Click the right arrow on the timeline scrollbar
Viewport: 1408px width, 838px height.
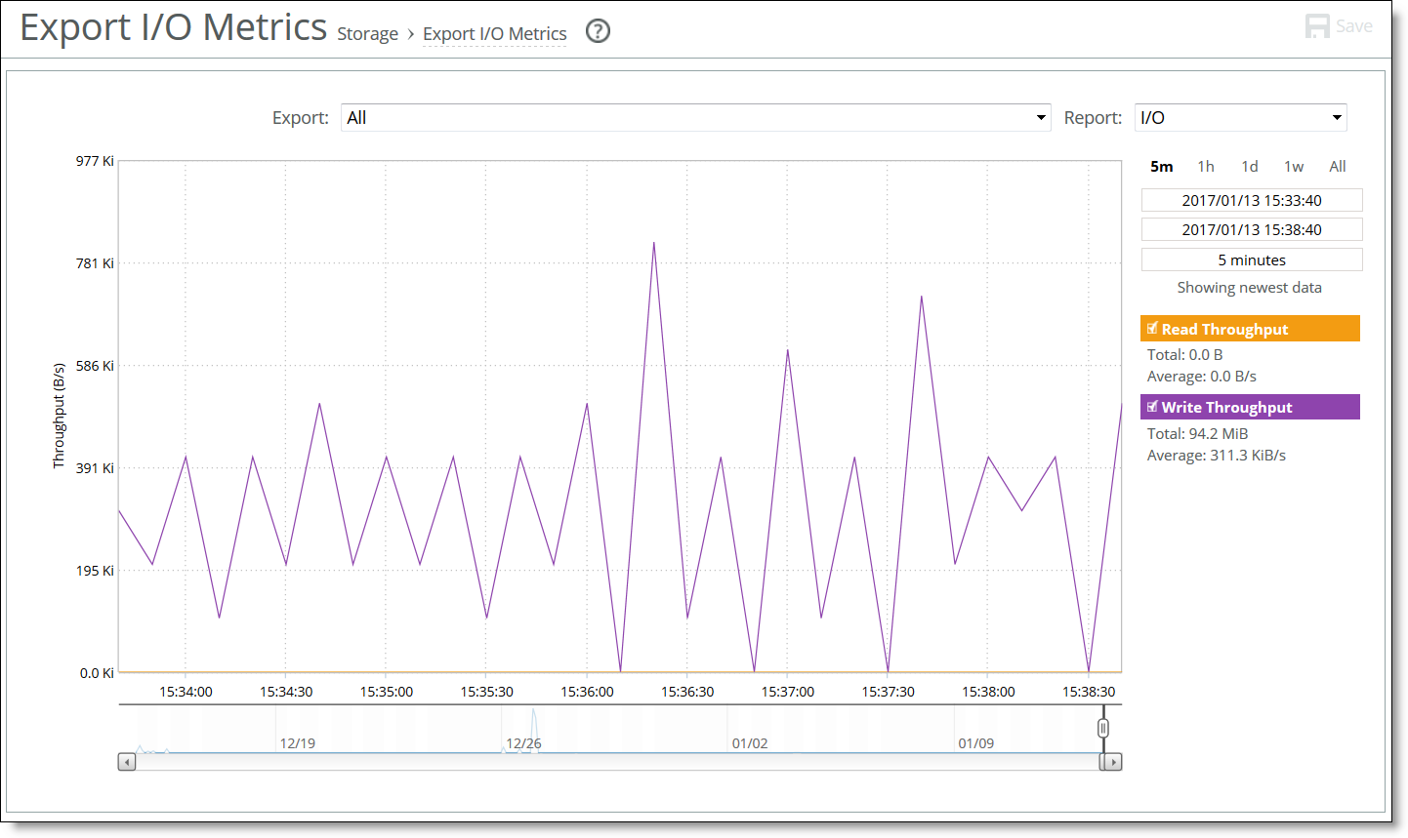(x=1112, y=762)
